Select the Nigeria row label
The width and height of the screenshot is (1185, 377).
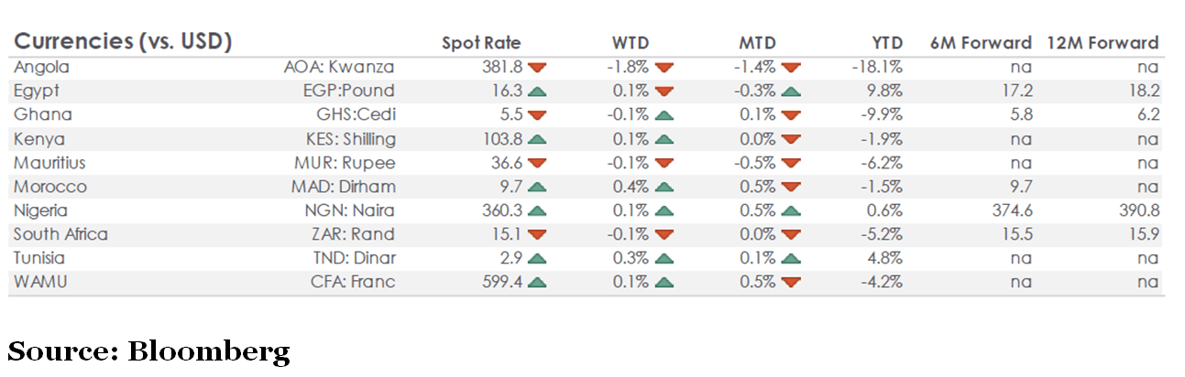(x=42, y=210)
